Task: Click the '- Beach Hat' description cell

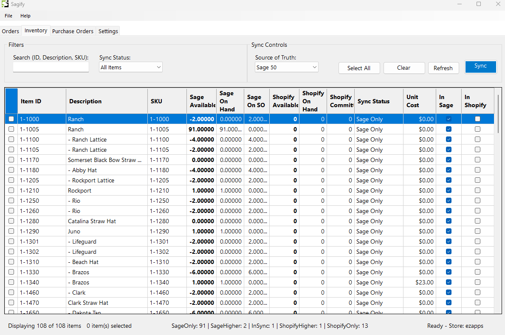Action: click(107, 262)
